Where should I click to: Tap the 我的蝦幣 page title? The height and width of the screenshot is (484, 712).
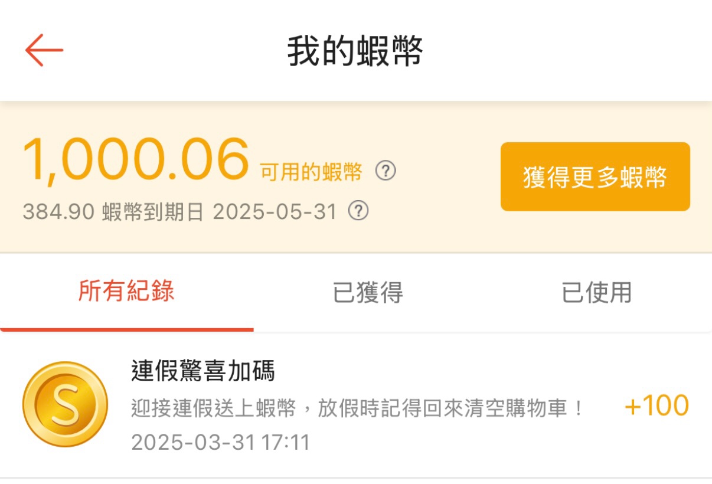355,51
